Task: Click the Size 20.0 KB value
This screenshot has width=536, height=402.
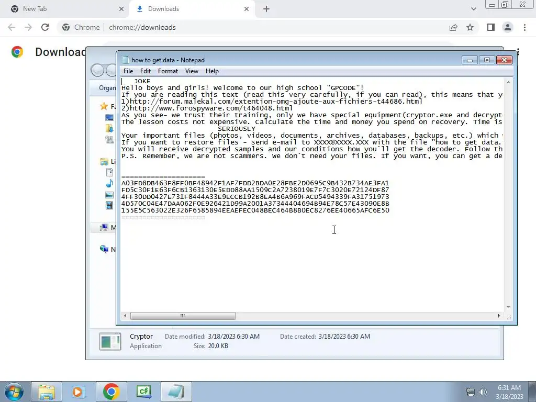Action: [x=218, y=346]
